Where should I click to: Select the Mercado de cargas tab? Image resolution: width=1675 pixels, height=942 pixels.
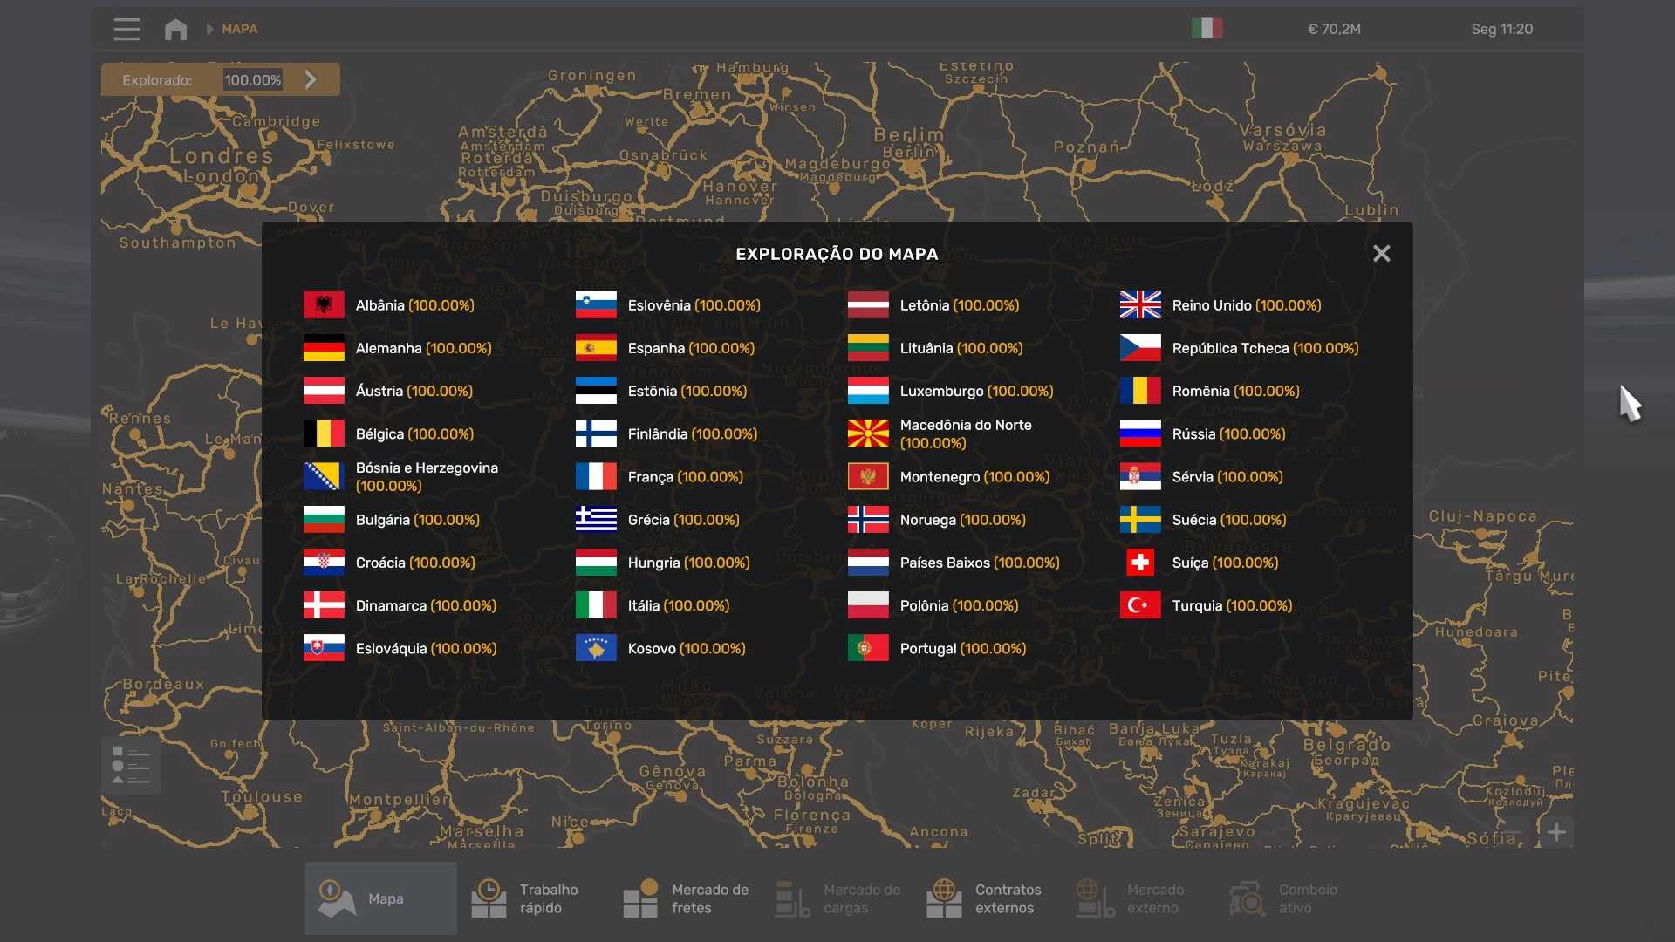[837, 898]
